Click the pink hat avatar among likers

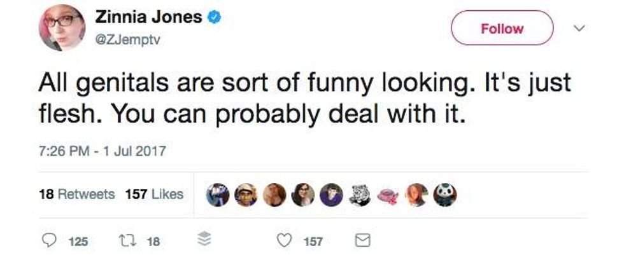(x=388, y=195)
